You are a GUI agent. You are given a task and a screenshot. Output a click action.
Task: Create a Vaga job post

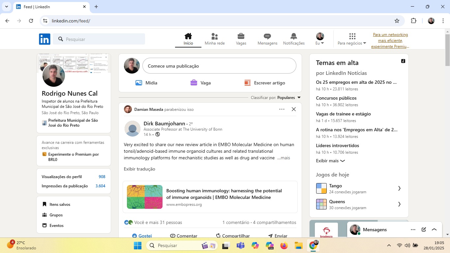click(200, 83)
